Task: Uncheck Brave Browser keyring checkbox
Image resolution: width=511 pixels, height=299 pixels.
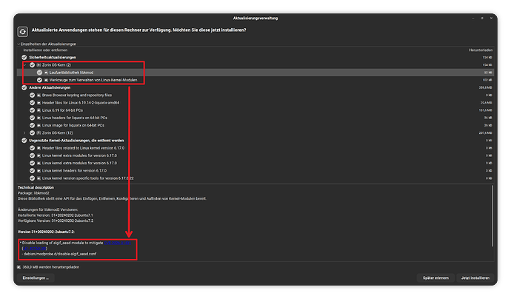Action: coord(32,95)
